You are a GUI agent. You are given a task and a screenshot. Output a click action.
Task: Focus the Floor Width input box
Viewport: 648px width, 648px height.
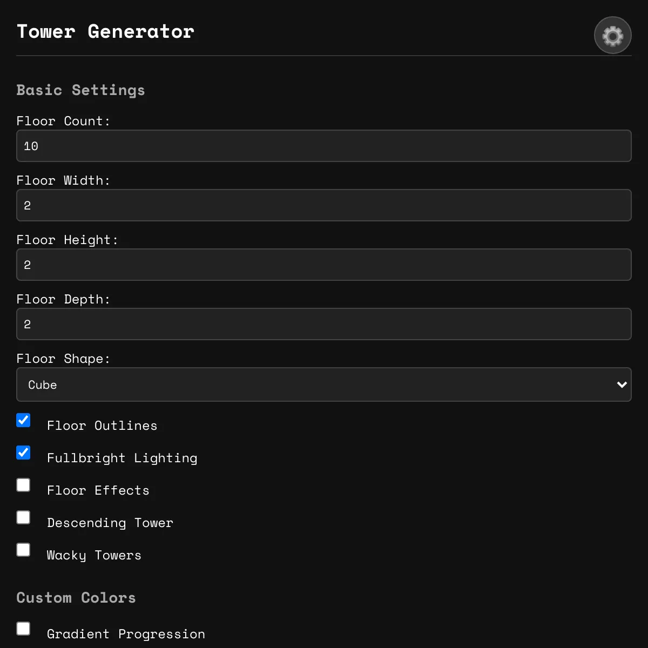[324, 205]
